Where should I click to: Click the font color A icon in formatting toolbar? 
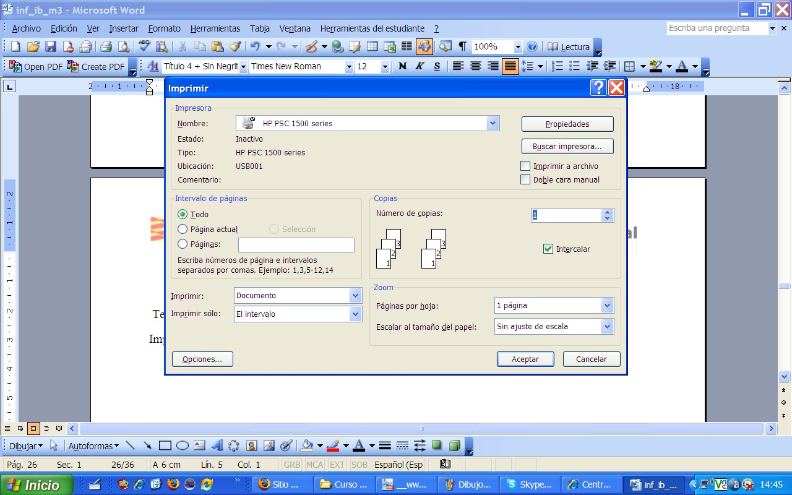(x=682, y=66)
